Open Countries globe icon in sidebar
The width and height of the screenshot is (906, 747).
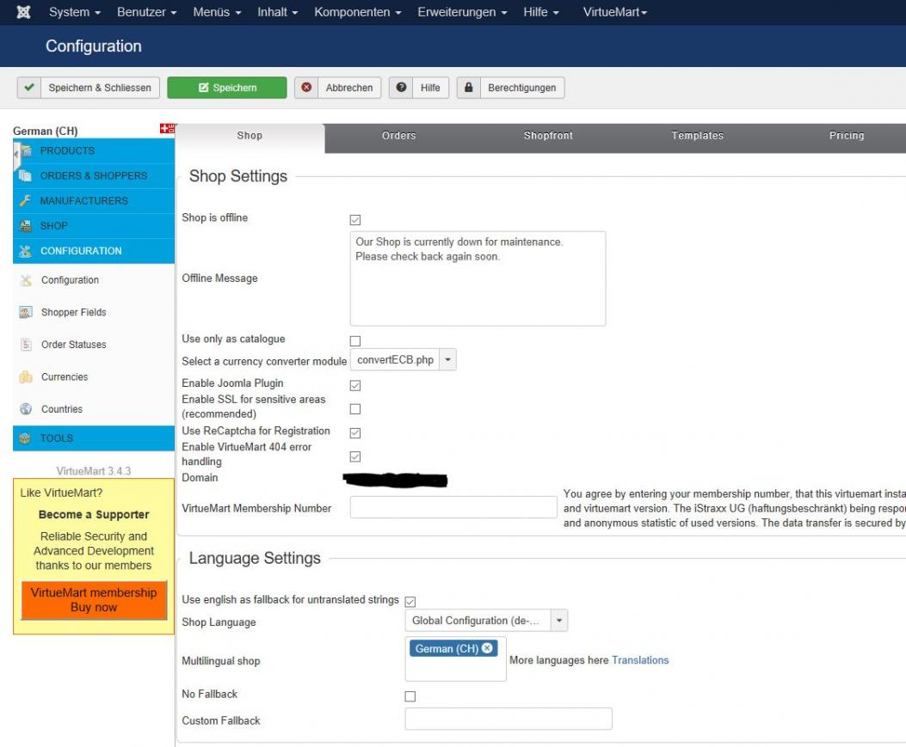point(26,409)
